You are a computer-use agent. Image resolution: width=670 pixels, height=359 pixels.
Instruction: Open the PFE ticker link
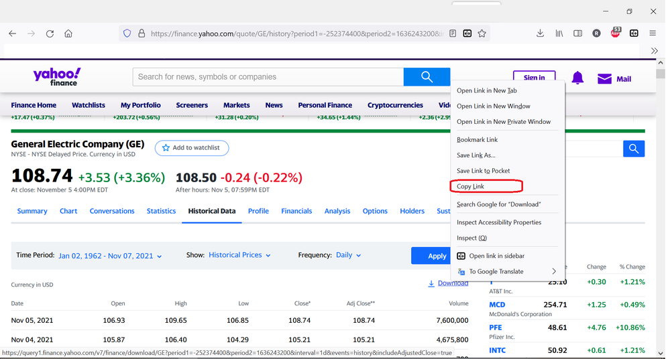pyautogui.click(x=496, y=328)
